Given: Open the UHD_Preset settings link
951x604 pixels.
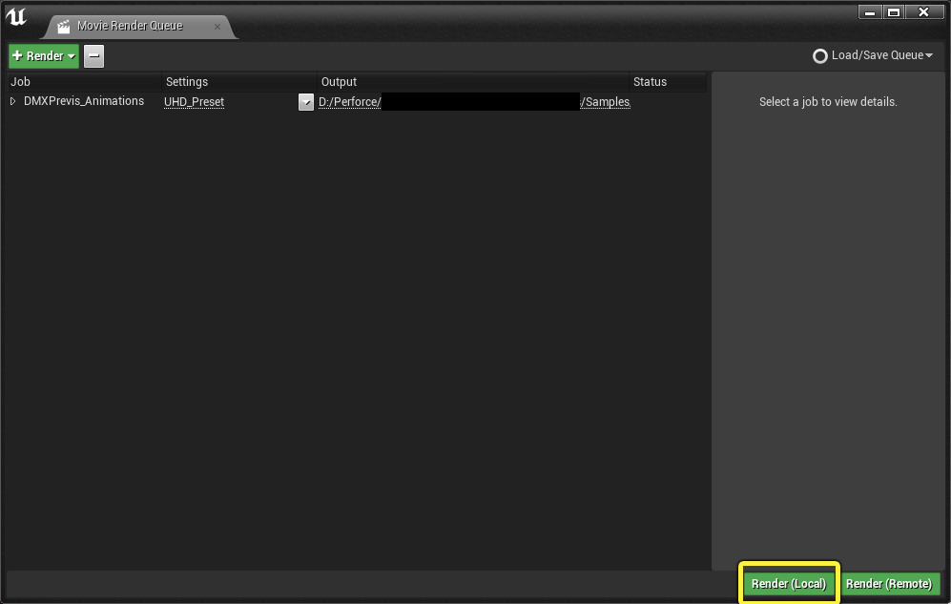Looking at the screenshot, I should pos(194,101).
